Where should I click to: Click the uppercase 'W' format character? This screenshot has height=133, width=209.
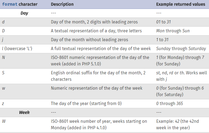(4, 121)
